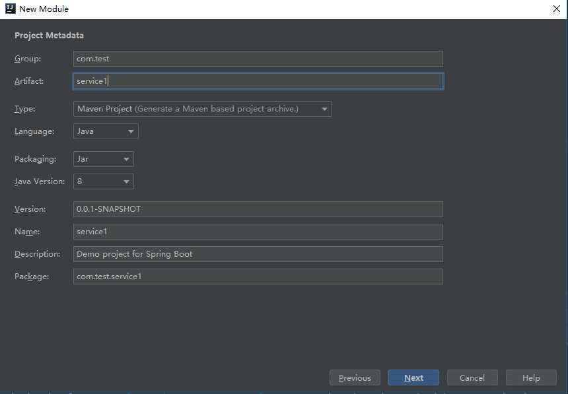Open the Type dropdown showing Maven Project
This screenshot has width=568, height=394.
click(203, 109)
